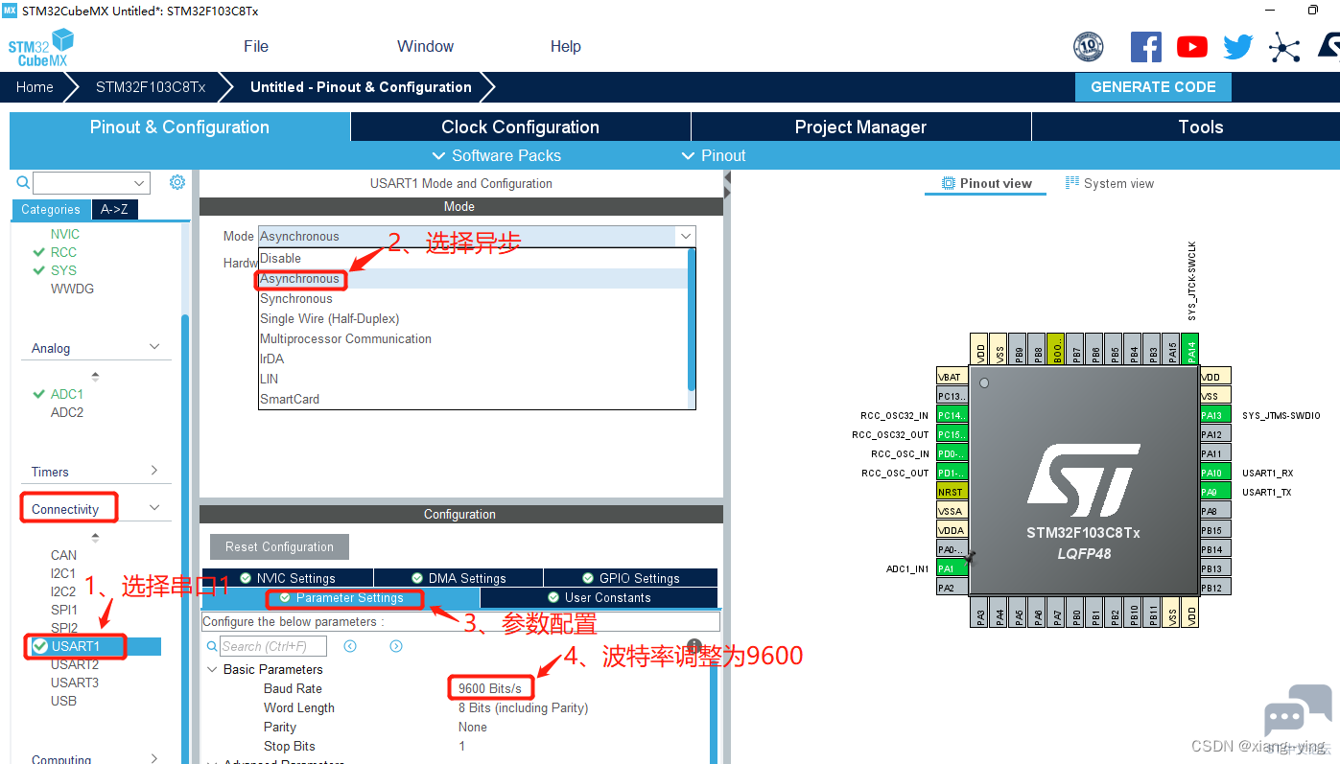This screenshot has height=764, width=1340.
Task: Choose Multiprocessor Communication mode
Action: pyautogui.click(x=473, y=339)
